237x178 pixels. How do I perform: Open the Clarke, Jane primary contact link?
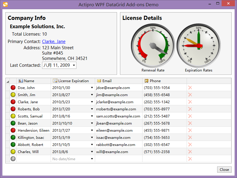[x=54, y=41]
